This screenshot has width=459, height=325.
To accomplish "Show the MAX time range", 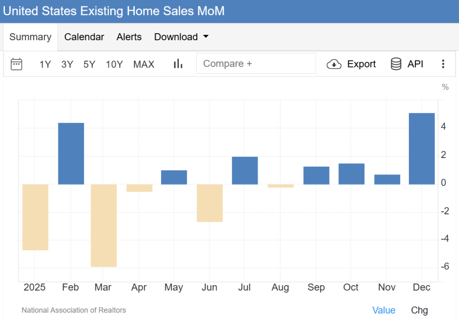I will point(143,64).
